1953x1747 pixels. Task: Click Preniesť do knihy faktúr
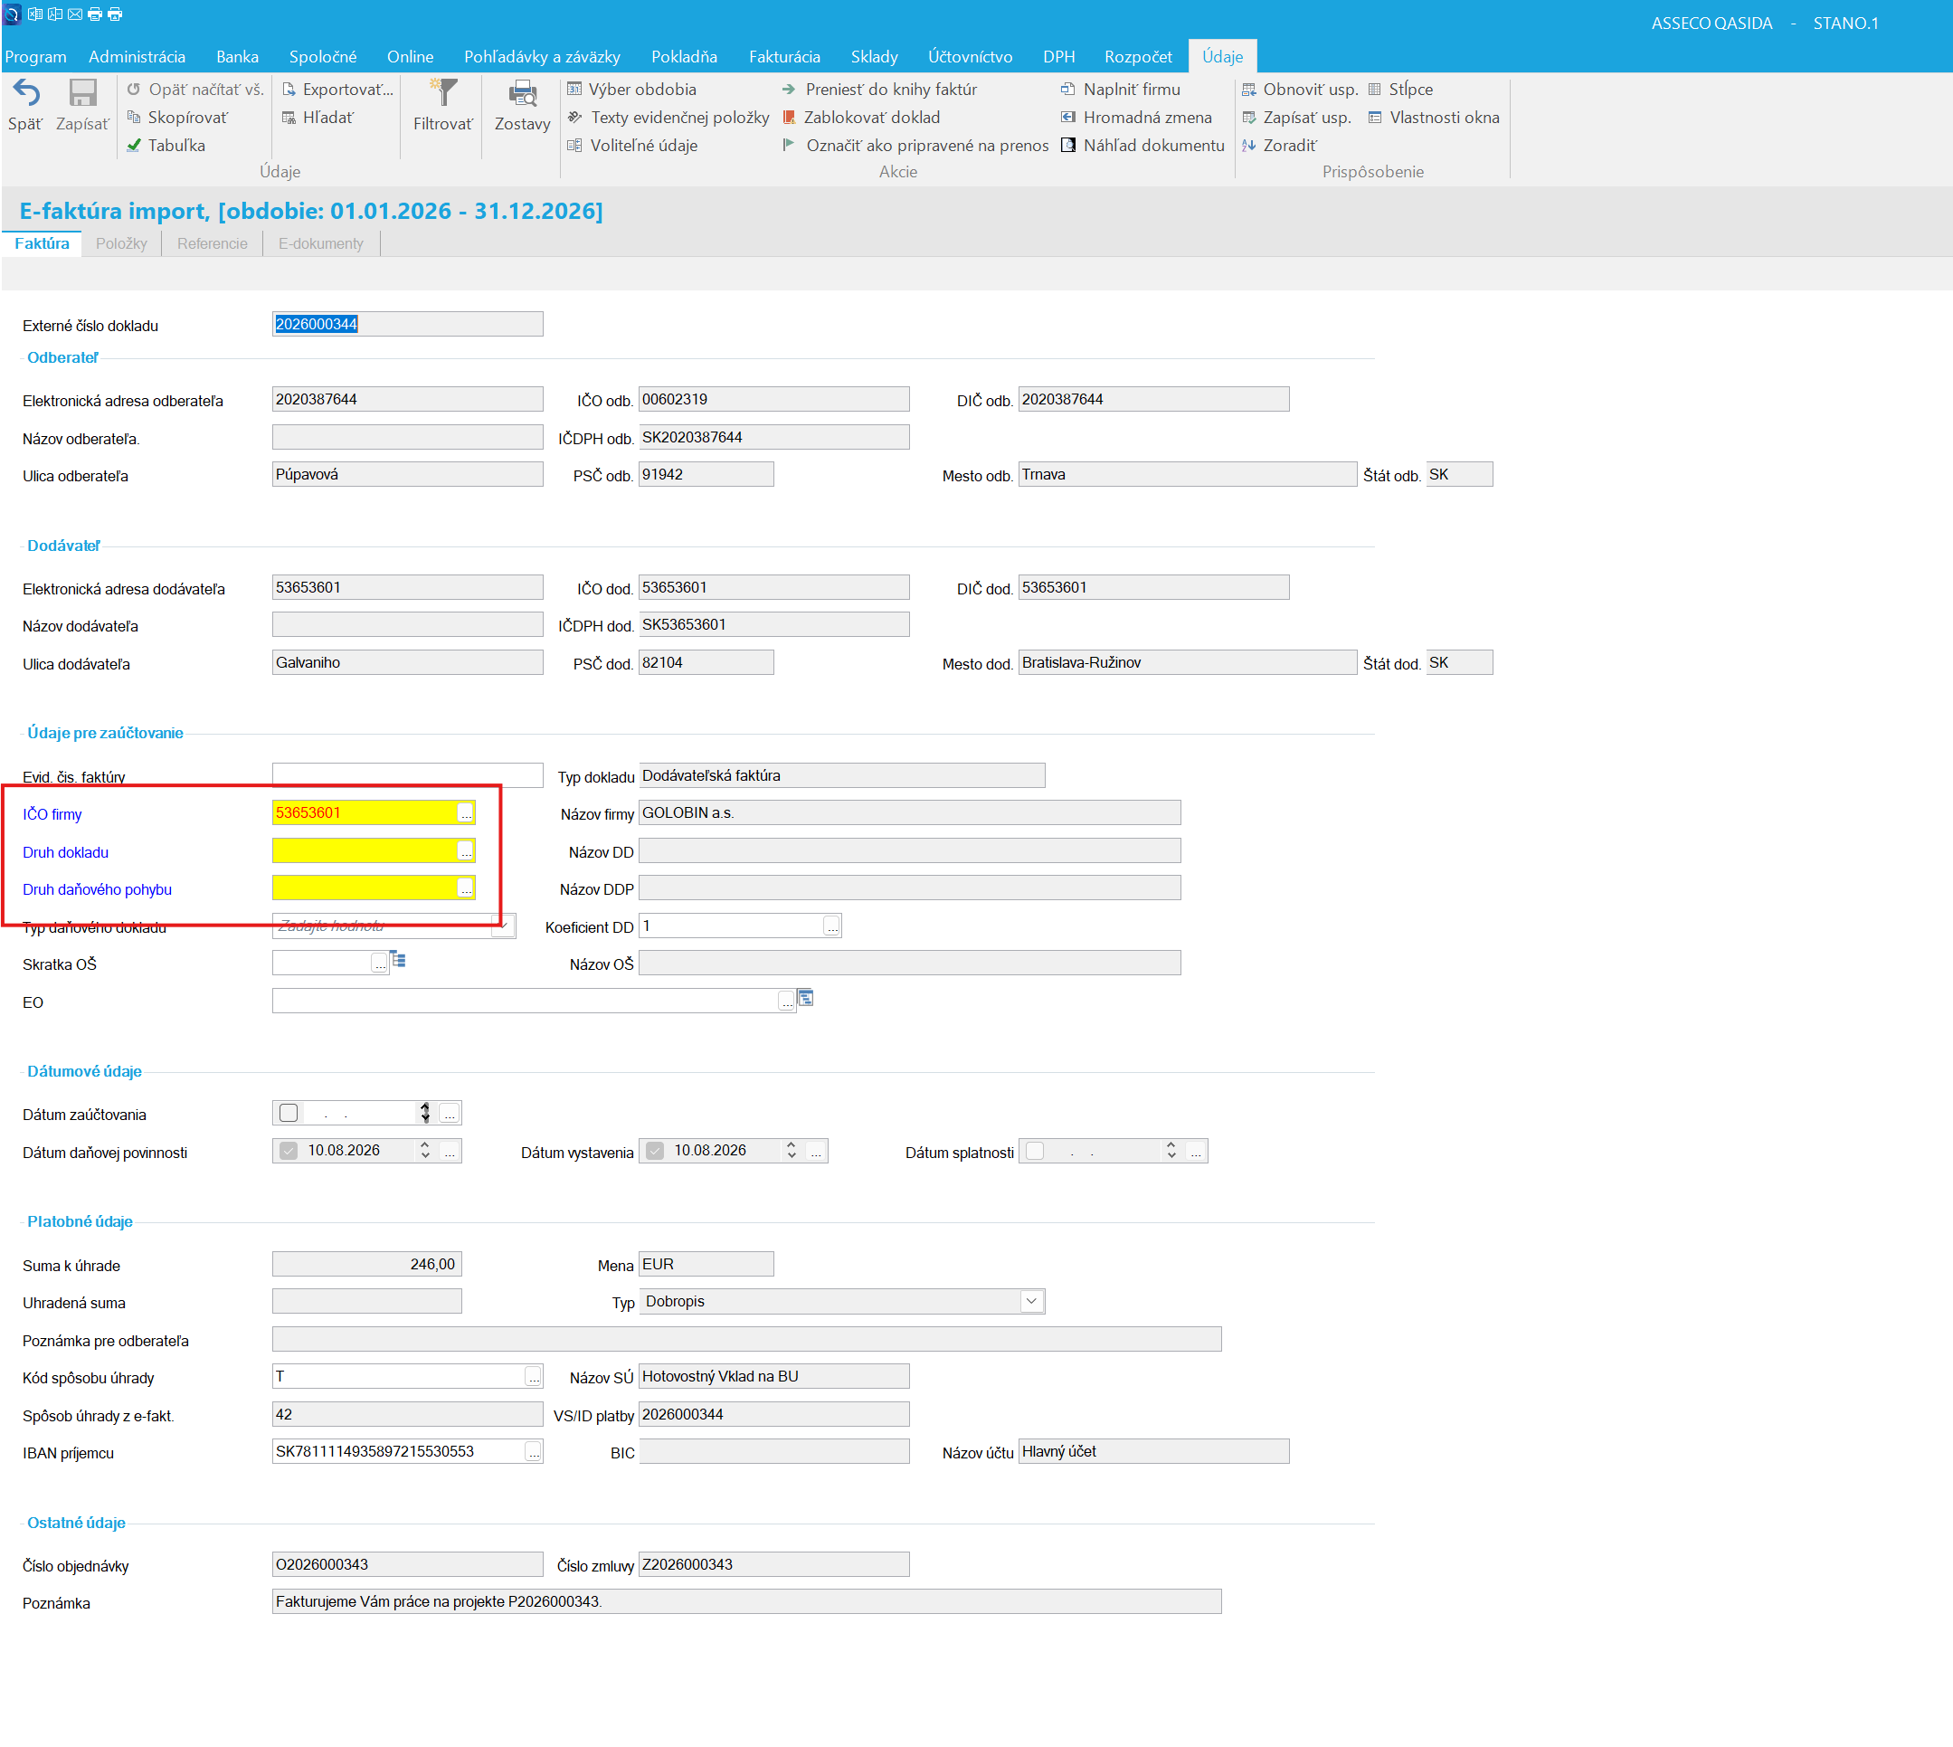coord(879,90)
